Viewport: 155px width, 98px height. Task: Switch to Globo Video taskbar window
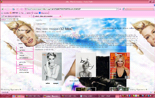[33, 96]
